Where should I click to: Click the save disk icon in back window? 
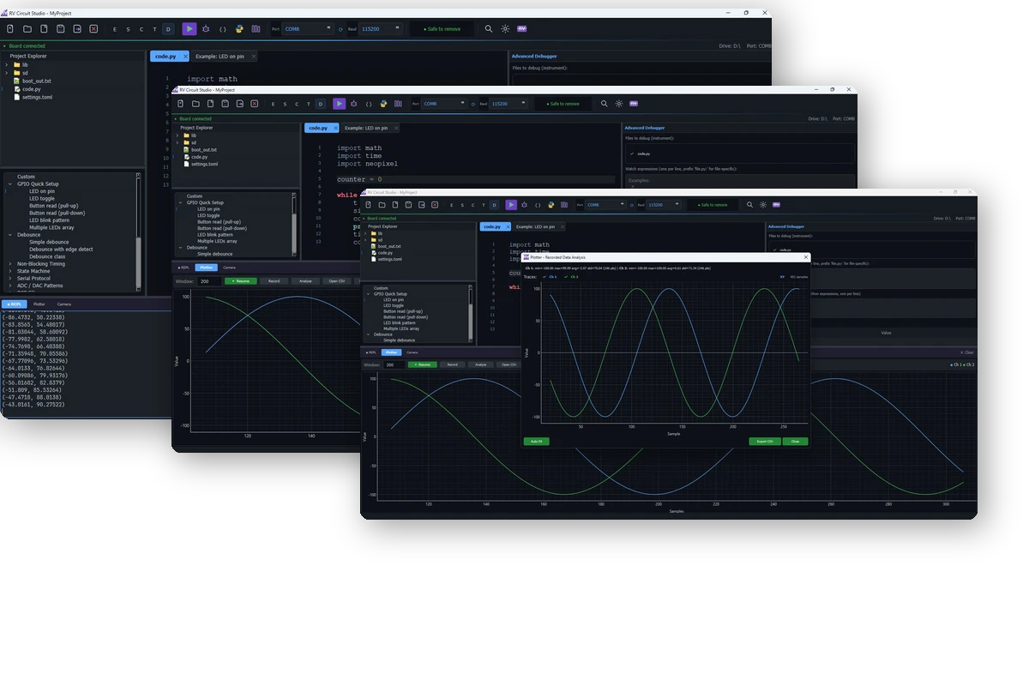(x=61, y=29)
